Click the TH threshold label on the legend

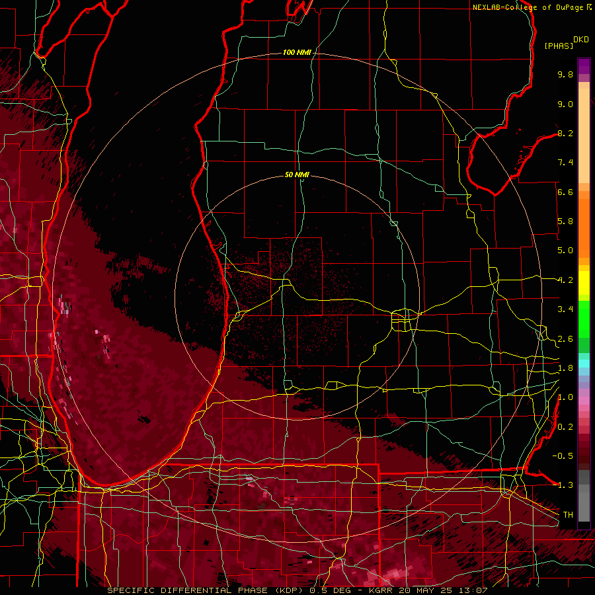pos(568,515)
